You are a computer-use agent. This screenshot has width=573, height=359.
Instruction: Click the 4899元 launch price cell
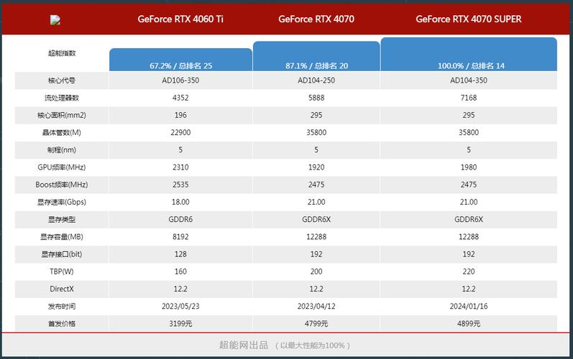(469, 324)
